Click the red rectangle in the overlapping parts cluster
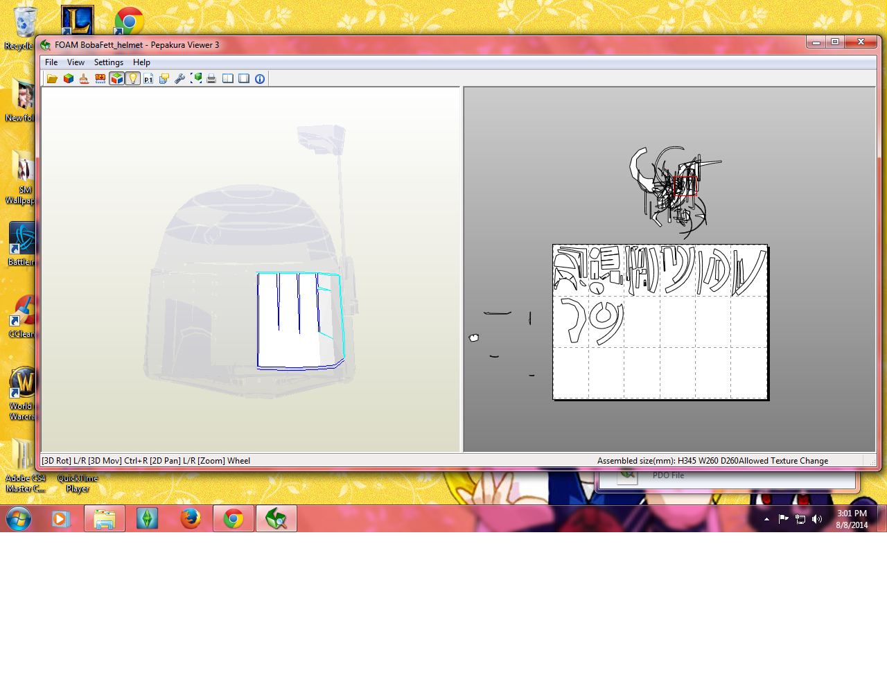Screen dimensions: 887x693 pyautogui.click(x=685, y=186)
